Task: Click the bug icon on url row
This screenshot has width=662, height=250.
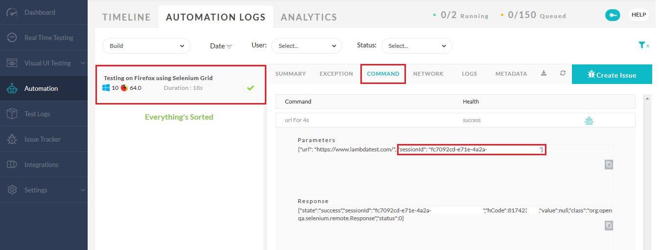Action: pyautogui.click(x=589, y=121)
